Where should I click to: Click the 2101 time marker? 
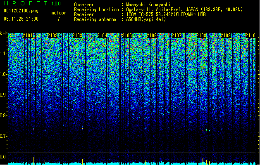tap(28, 35)
